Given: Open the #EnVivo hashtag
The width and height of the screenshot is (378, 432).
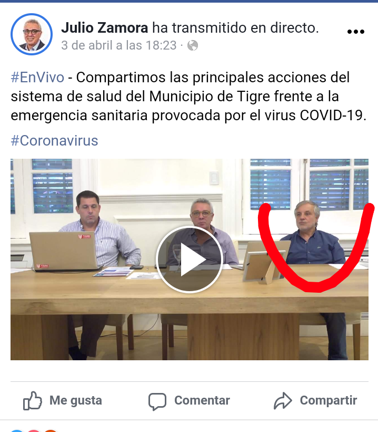Looking at the screenshot, I should pyautogui.click(x=37, y=77).
